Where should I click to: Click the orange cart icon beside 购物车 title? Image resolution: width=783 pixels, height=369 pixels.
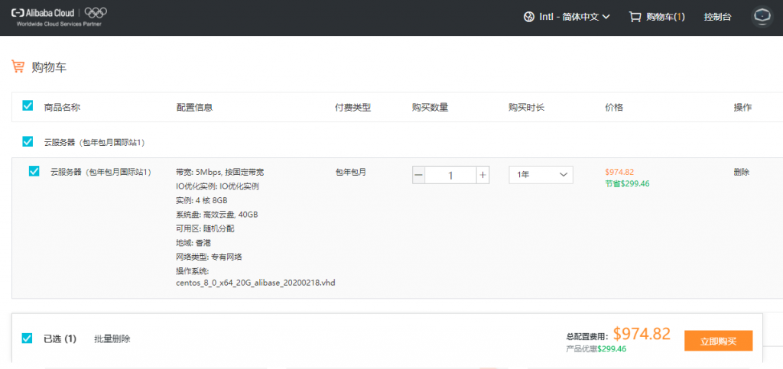click(18, 66)
